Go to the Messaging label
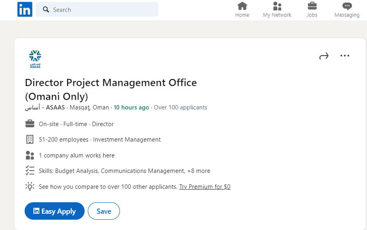The height and width of the screenshot is (230, 367). pos(347,15)
